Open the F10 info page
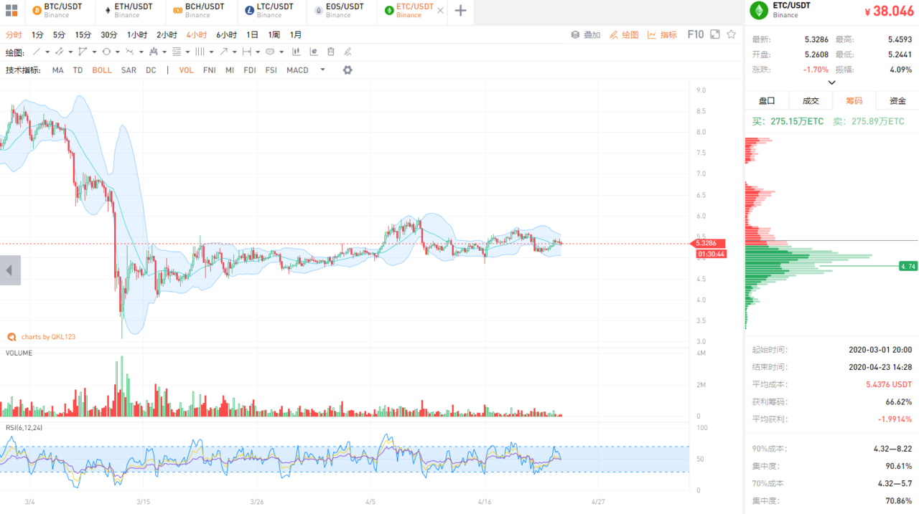Screen dimensions: 919x514 (x=695, y=34)
